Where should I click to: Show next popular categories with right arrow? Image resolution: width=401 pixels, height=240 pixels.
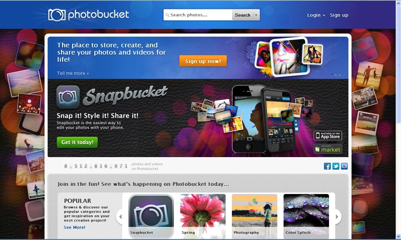pos(337,217)
